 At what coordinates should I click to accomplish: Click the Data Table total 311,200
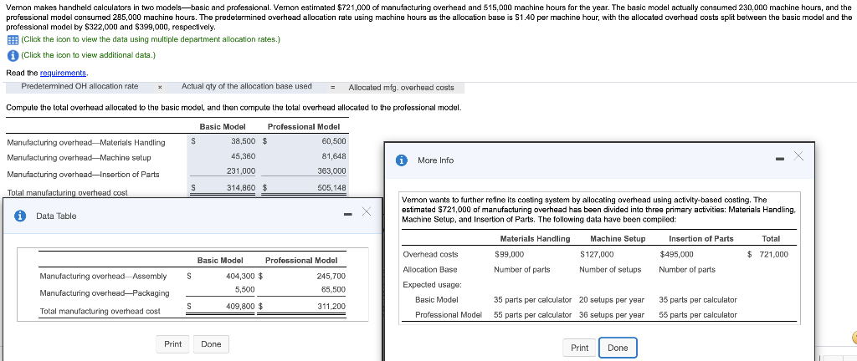click(x=331, y=306)
